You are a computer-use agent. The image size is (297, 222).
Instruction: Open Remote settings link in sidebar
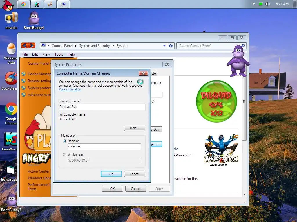(x=39, y=81)
